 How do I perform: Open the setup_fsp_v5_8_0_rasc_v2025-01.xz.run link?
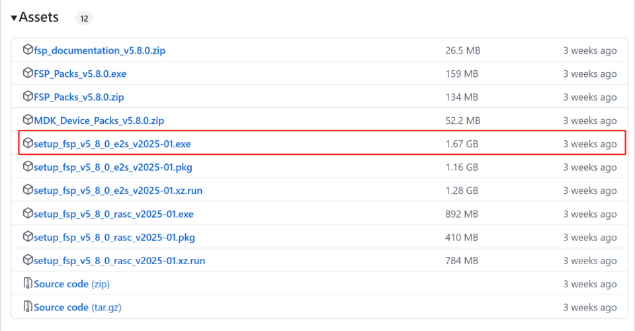pos(120,261)
